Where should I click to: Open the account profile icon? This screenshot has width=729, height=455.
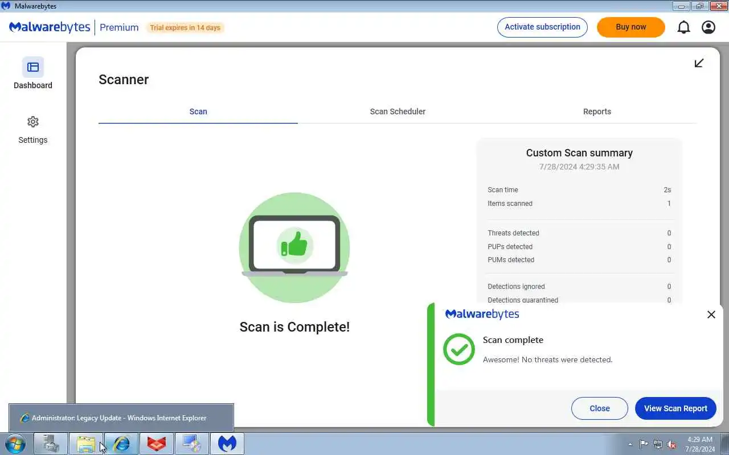coord(708,27)
